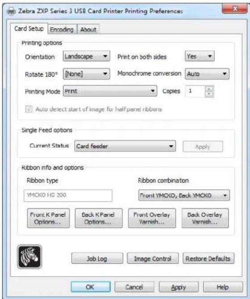Click inside the Copies number field
250x299 pixels.
[x=195, y=91]
